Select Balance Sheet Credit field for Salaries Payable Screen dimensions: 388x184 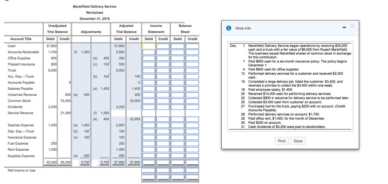[192, 89]
